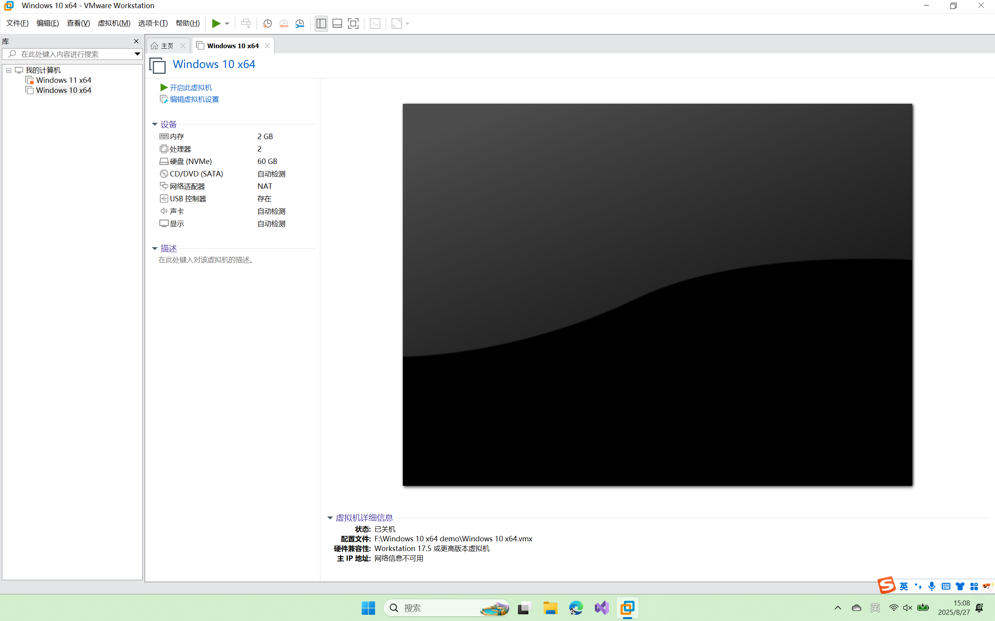Enter full screen mode from toolbar
Image resolution: width=995 pixels, height=621 pixels.
(x=353, y=23)
